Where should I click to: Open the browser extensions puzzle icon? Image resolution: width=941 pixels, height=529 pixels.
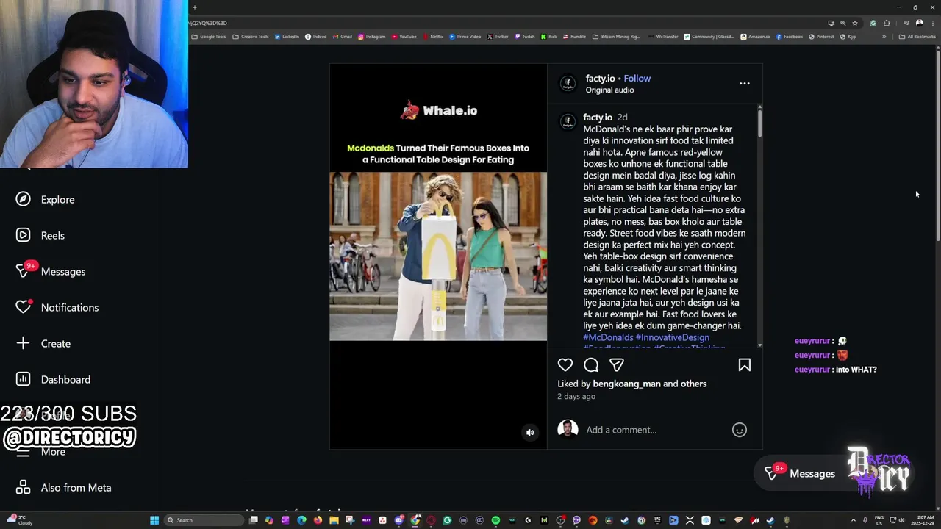pyautogui.click(x=887, y=23)
